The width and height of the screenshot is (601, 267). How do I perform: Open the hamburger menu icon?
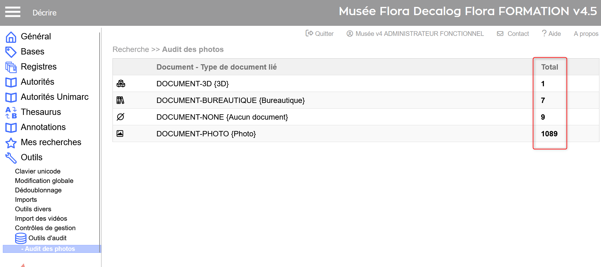[13, 12]
